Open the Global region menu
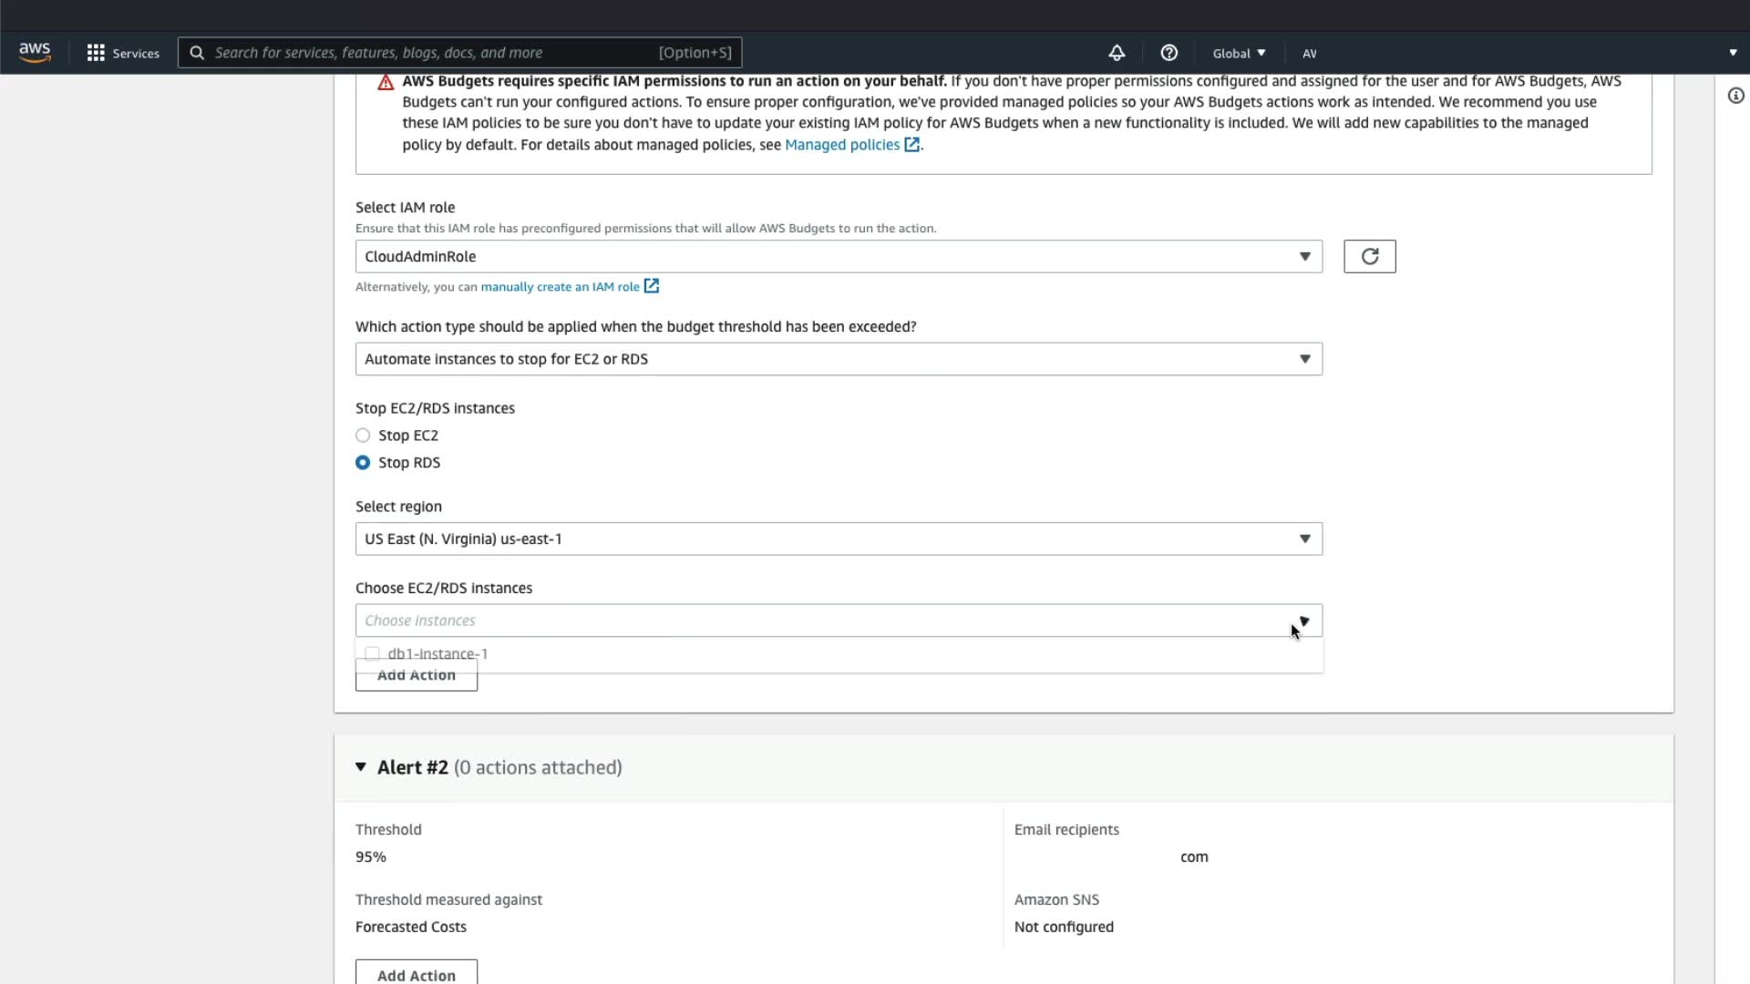1750x984 pixels. pos(1239,53)
